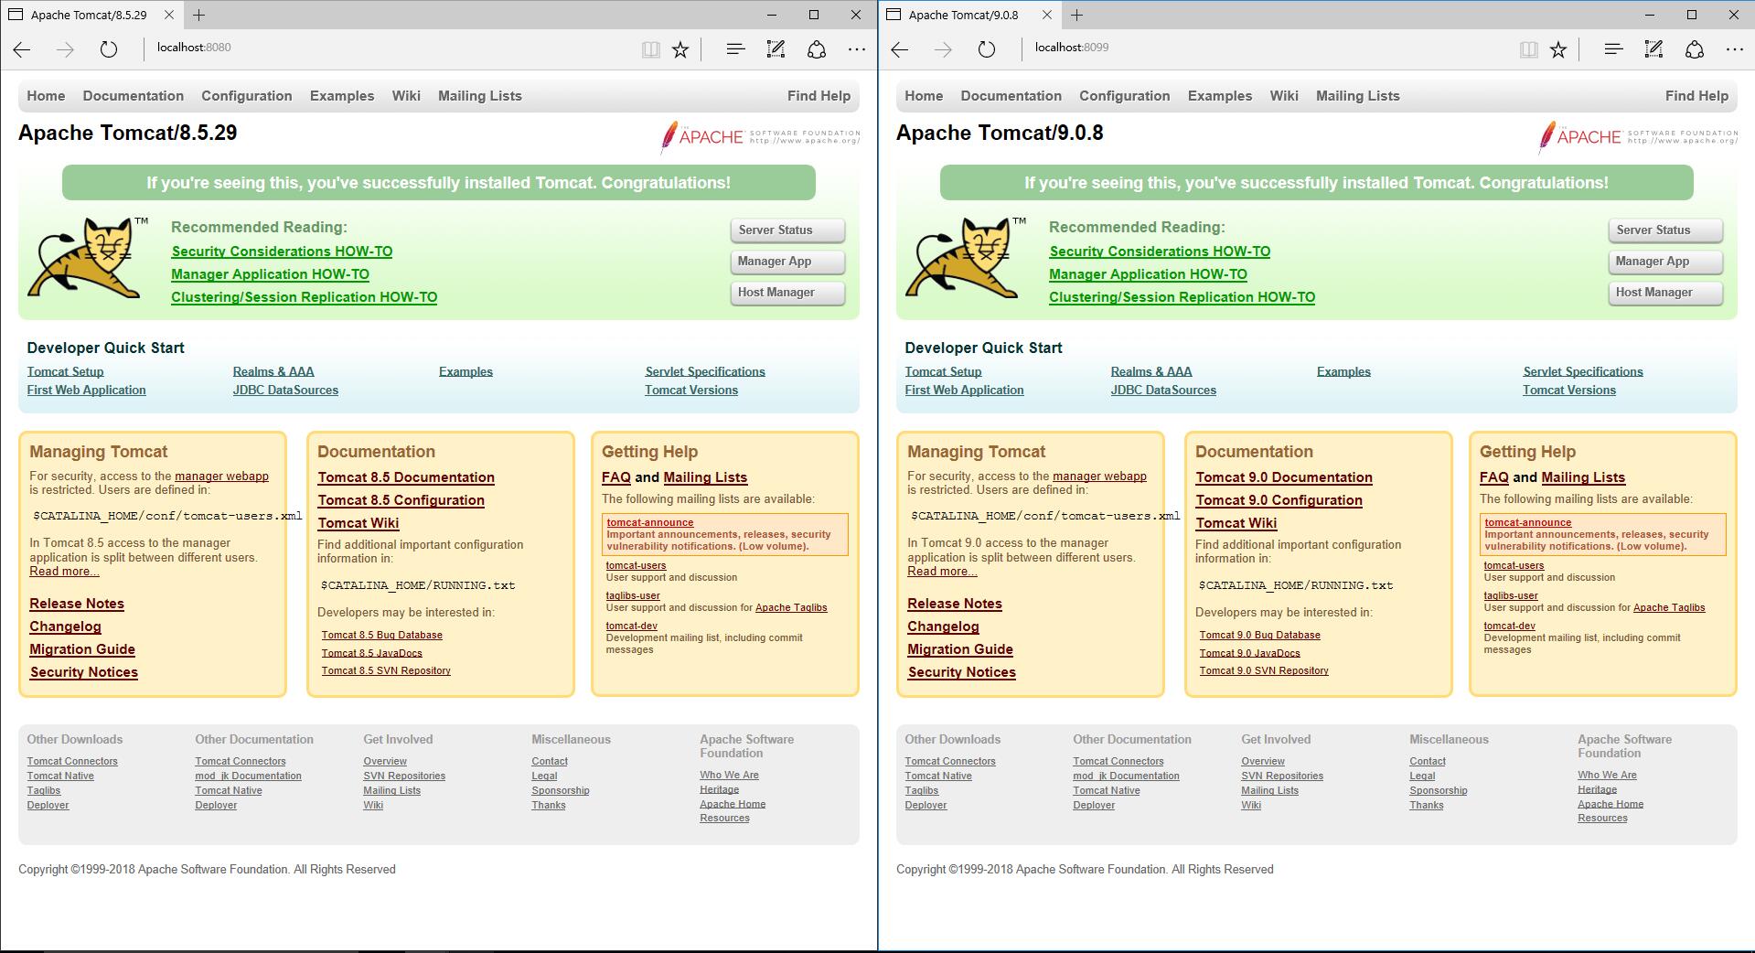The image size is (1755, 953).
Task: Click tomcat-dev list on 9.0.8 page
Action: point(1509,626)
